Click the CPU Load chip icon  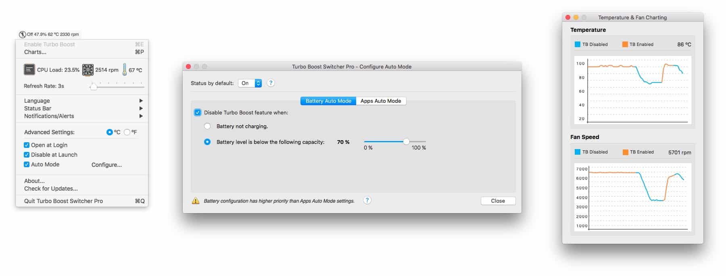pos(29,70)
